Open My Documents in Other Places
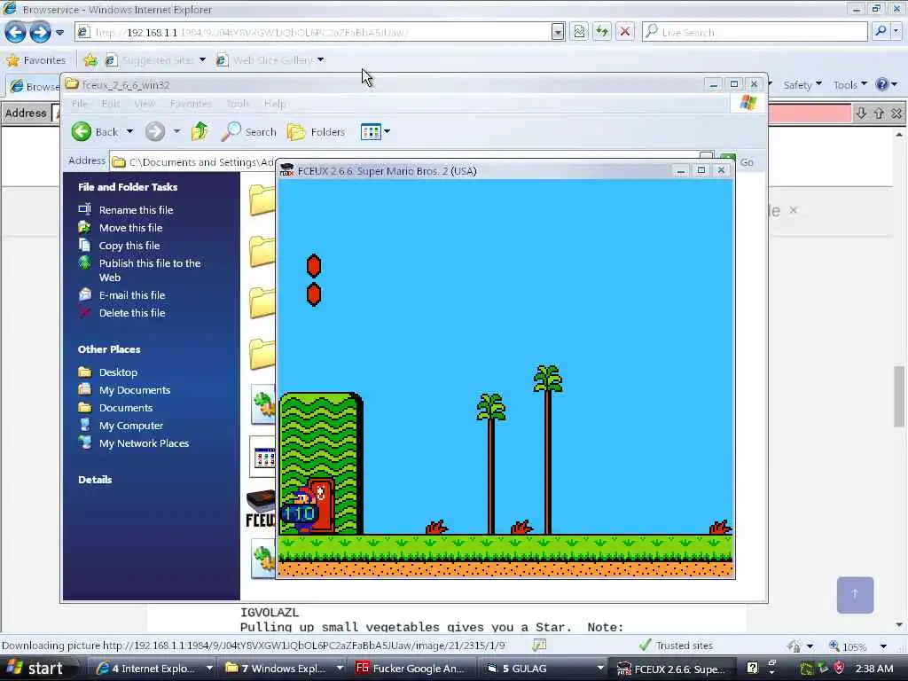Viewport: 908px width, 681px height. [x=135, y=390]
